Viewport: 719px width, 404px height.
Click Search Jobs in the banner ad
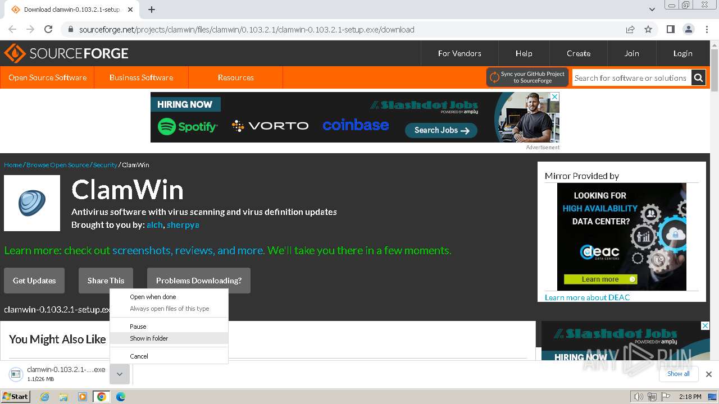click(441, 130)
